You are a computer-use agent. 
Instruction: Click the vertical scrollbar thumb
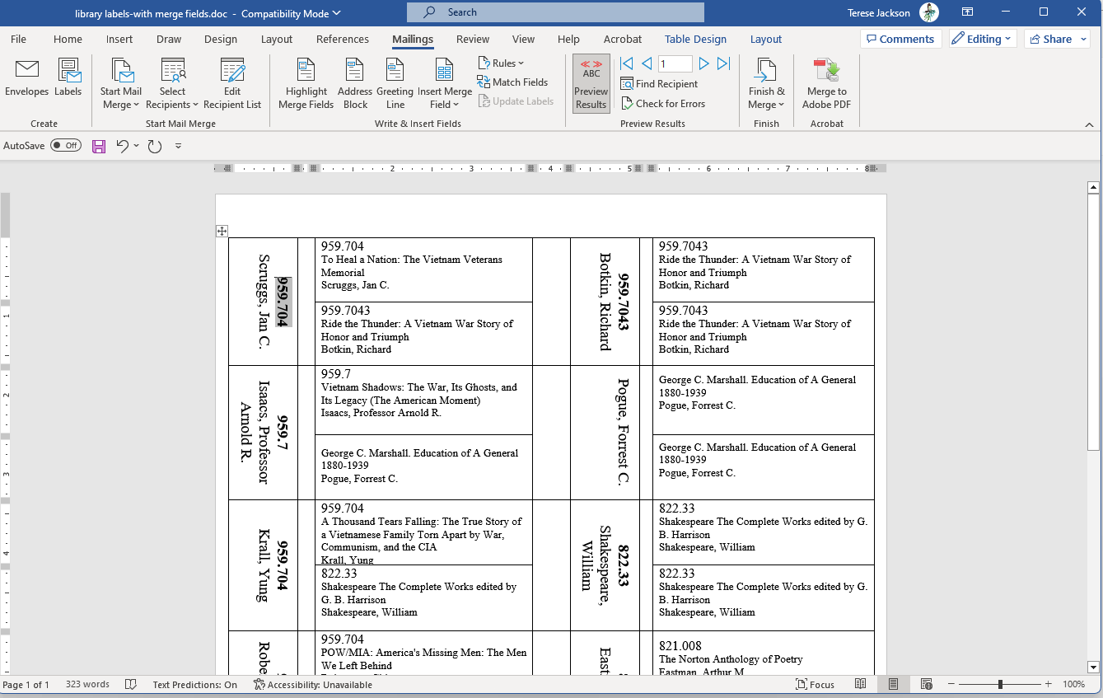pyautogui.click(x=1093, y=321)
